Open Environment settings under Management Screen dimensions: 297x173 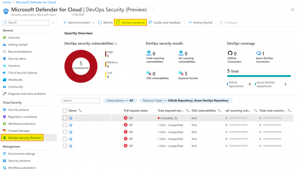tap(21, 154)
